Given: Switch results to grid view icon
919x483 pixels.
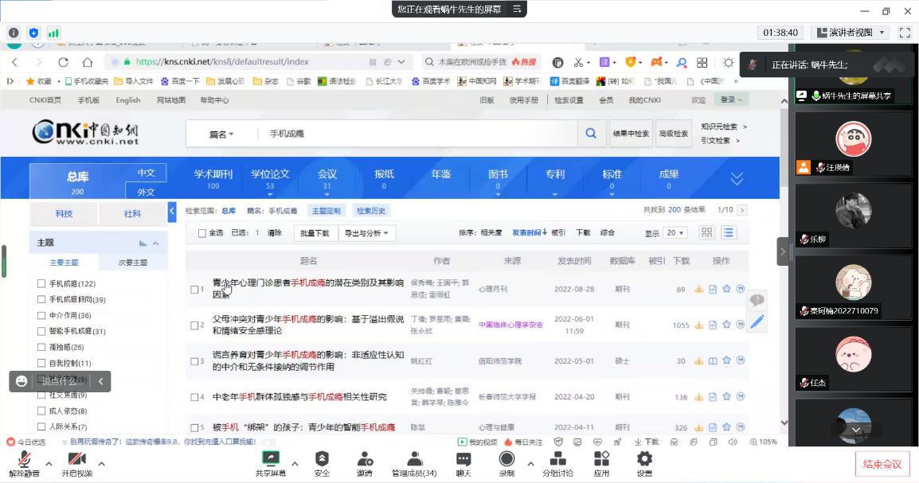Looking at the screenshot, I should click(x=706, y=232).
